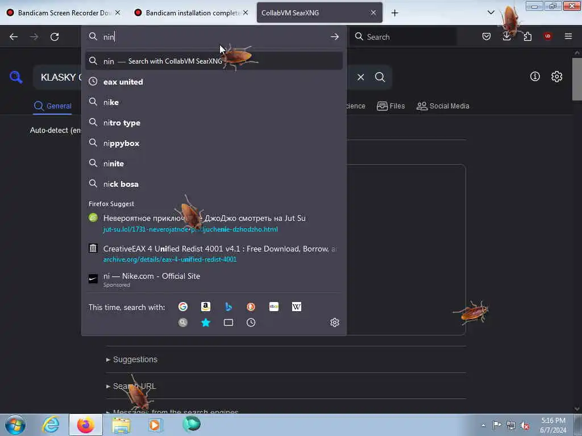
Task: Reload the page with the refresh icon
Action: click(55, 37)
